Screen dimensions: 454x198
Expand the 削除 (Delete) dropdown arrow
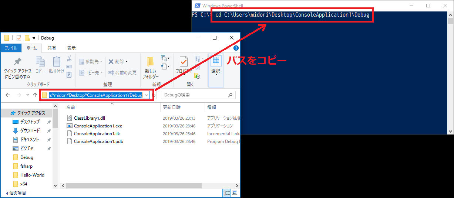point(127,62)
